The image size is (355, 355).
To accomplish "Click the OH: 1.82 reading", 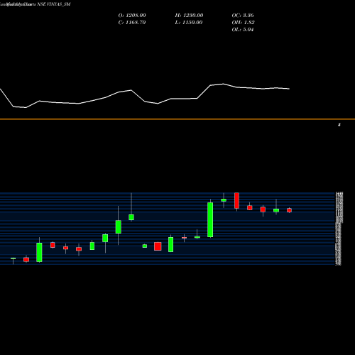I will click(x=243, y=23).
